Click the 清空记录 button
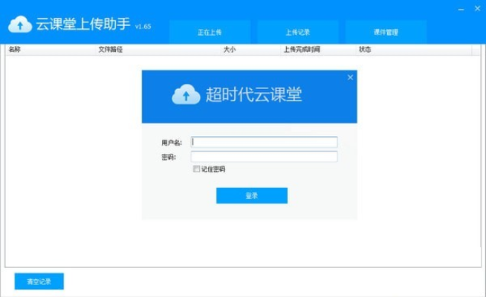The height and width of the screenshot is (297, 486). coord(39,281)
